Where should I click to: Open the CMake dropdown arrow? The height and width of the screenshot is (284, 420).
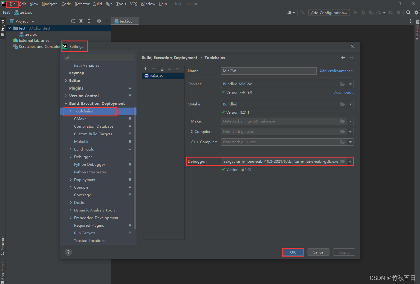click(351, 104)
